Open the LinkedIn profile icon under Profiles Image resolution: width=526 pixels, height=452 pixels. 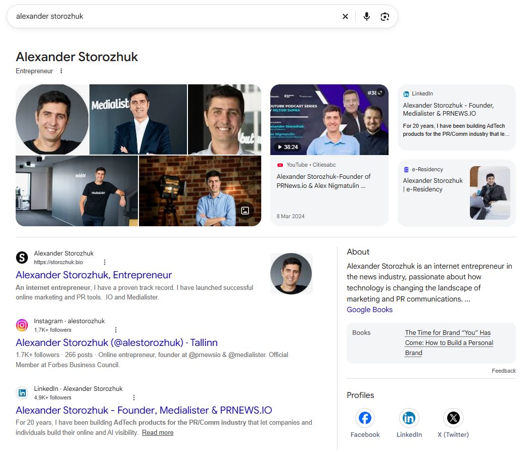409,418
